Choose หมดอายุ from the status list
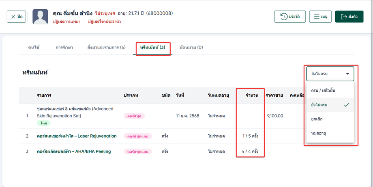Viewport: 373px width, 187px height. (330, 133)
